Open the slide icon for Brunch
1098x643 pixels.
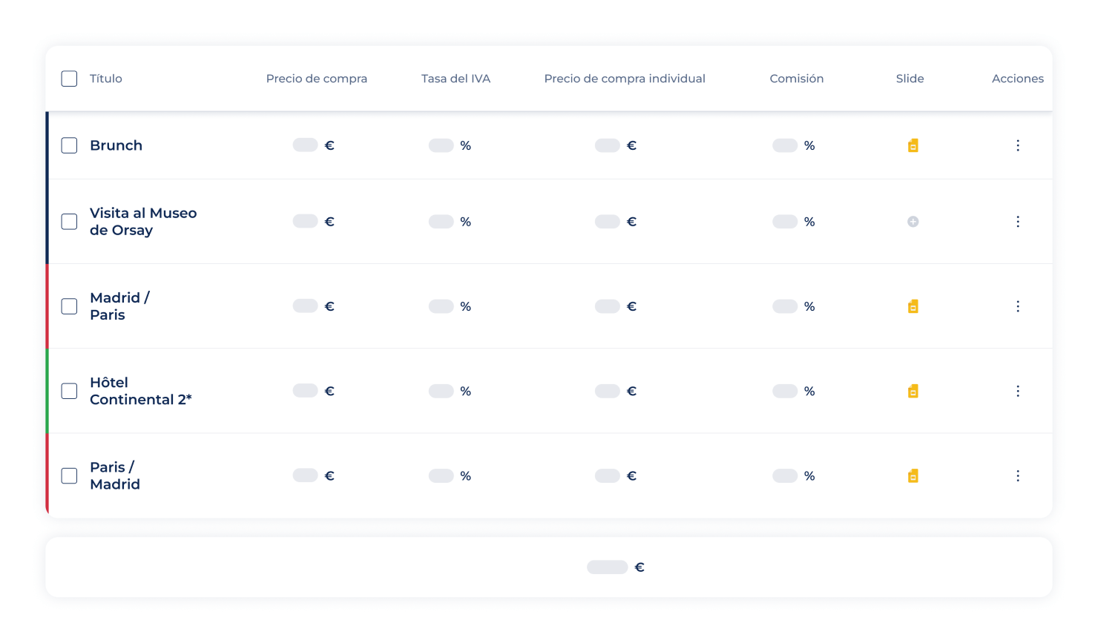coord(913,145)
